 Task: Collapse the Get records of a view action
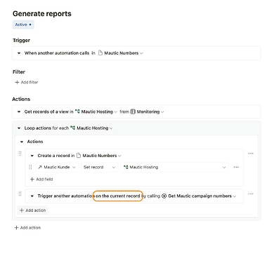pos(19,112)
